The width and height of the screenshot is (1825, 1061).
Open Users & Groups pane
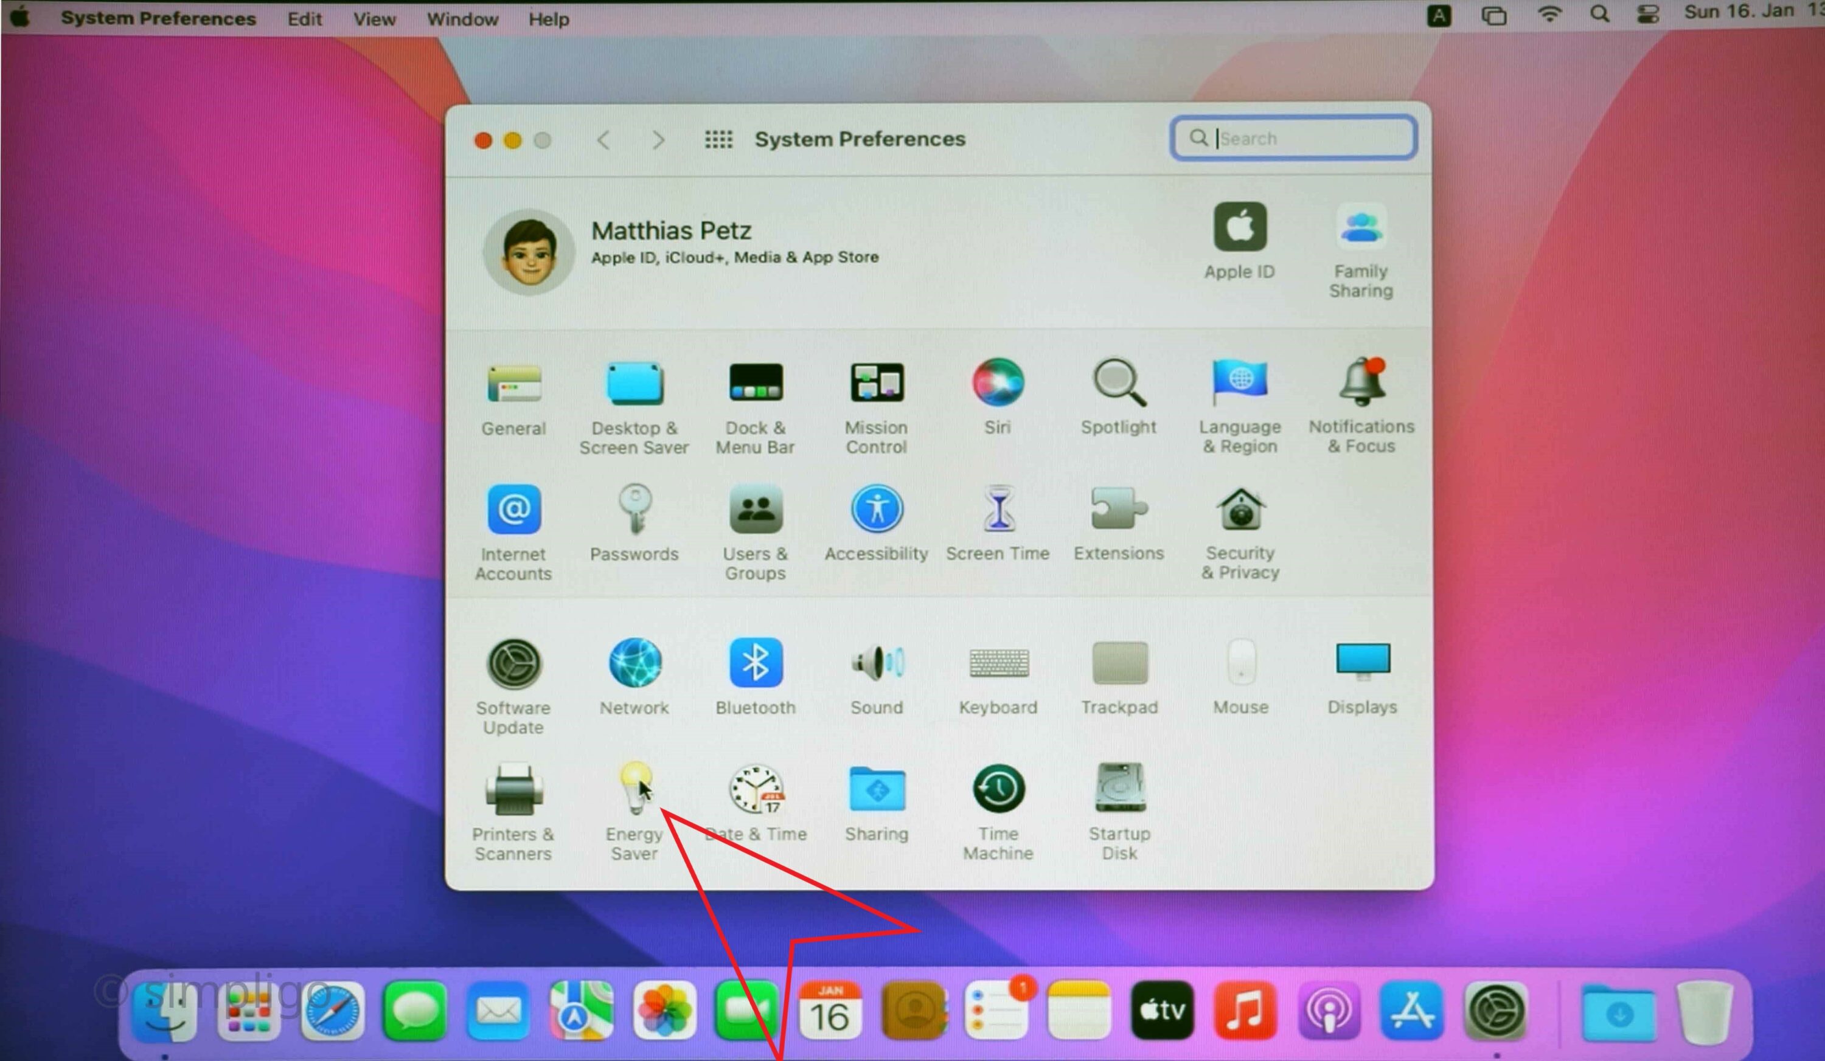tap(756, 509)
